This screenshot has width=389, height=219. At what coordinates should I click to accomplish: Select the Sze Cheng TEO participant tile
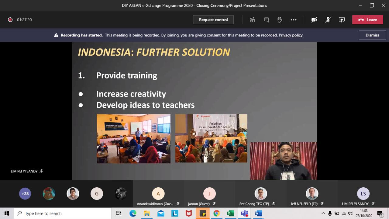260,194
